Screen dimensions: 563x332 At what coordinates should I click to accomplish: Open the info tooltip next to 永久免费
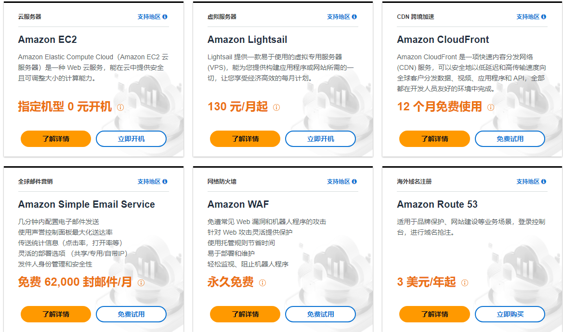tap(262, 283)
